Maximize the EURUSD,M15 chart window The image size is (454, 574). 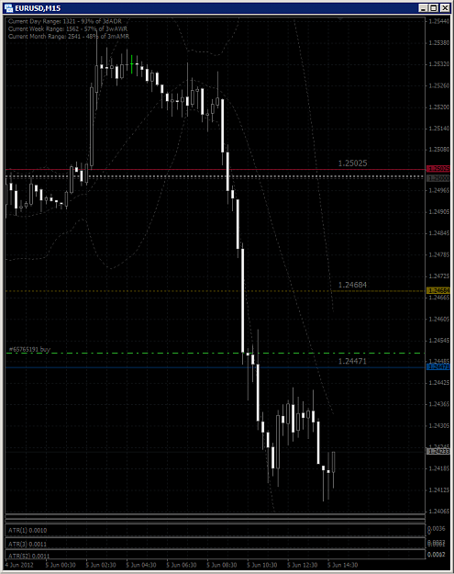434,7
